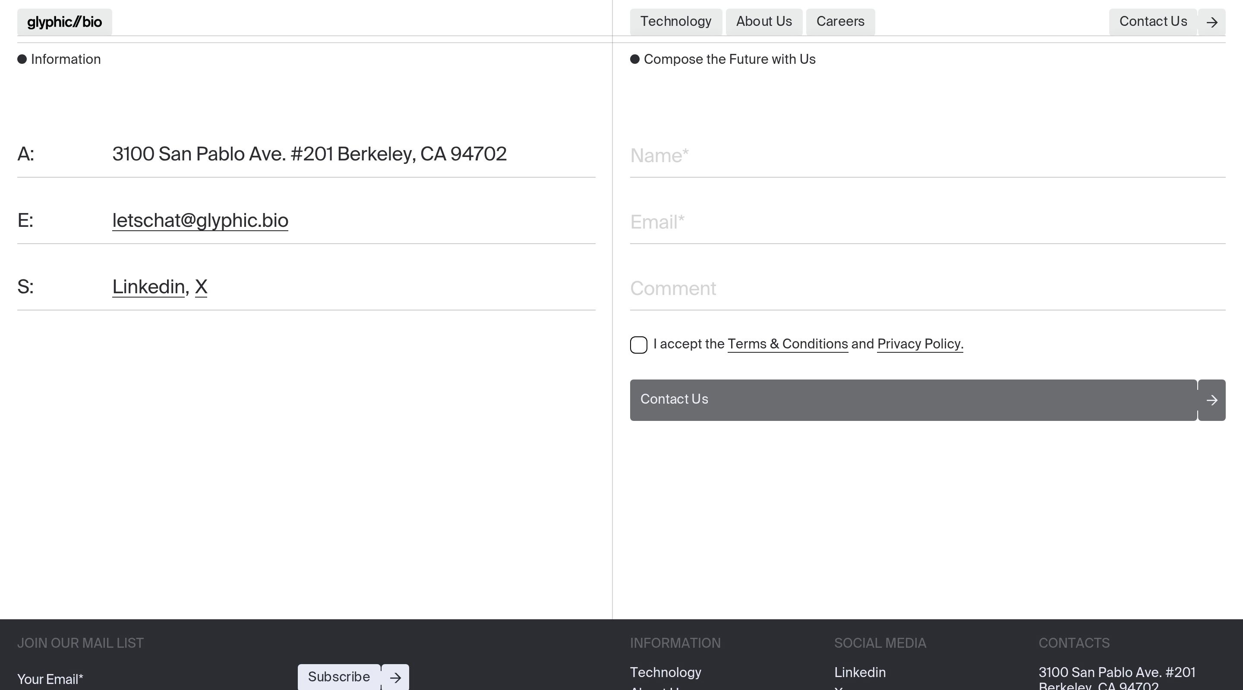Open the Terms & Conditions link

(788, 344)
